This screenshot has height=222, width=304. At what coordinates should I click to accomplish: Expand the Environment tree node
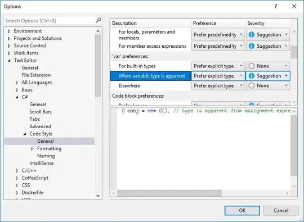click(x=9, y=31)
